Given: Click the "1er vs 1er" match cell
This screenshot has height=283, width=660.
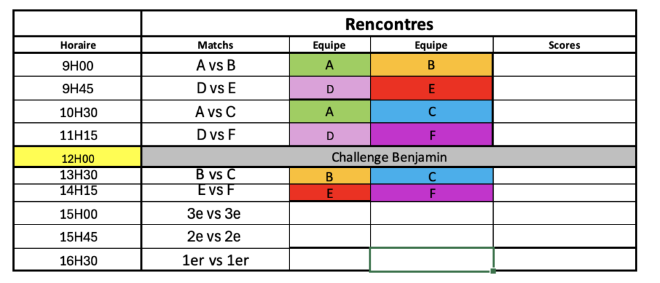Looking at the screenshot, I should (215, 259).
